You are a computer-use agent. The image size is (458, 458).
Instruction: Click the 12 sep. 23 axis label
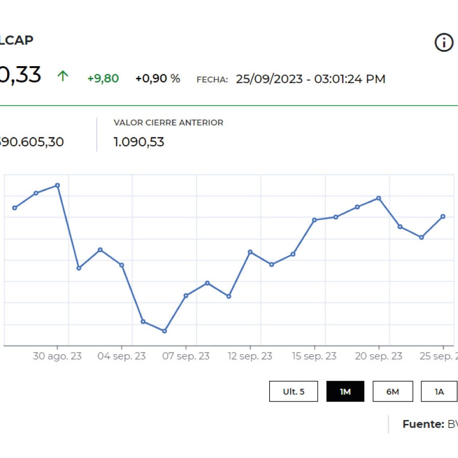pos(250,356)
